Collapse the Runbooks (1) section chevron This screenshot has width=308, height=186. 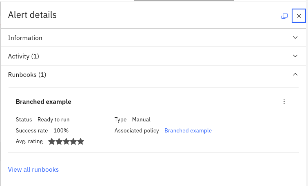pos(295,74)
